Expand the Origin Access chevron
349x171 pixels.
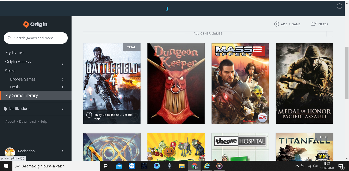63,63
